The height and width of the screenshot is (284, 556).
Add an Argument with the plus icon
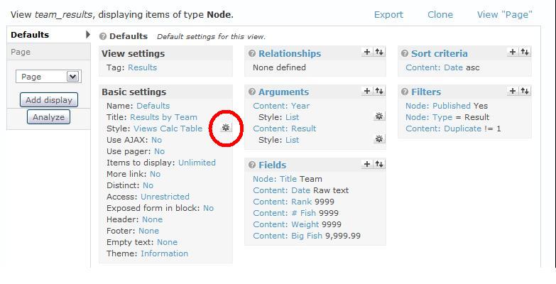click(367, 91)
